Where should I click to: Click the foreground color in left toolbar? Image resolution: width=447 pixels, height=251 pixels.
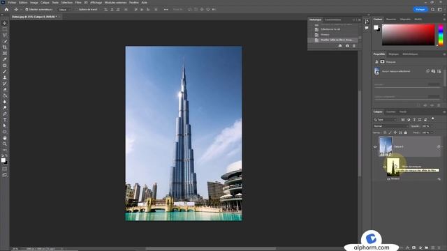coord(3,160)
